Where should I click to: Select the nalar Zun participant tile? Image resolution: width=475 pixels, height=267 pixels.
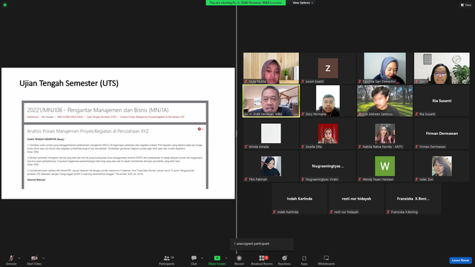(442, 166)
